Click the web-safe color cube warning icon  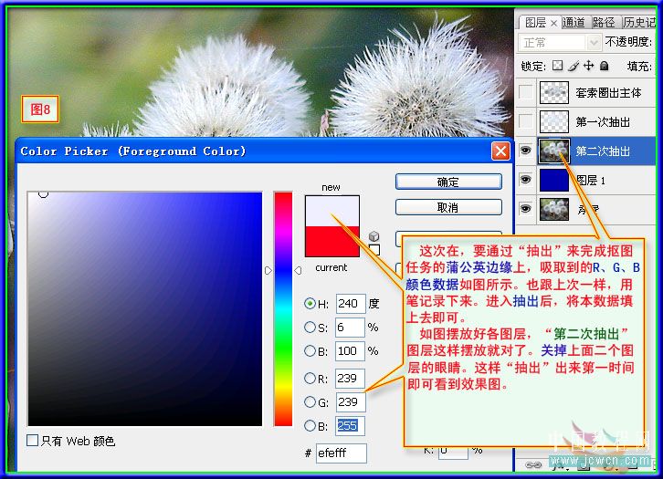(374, 236)
